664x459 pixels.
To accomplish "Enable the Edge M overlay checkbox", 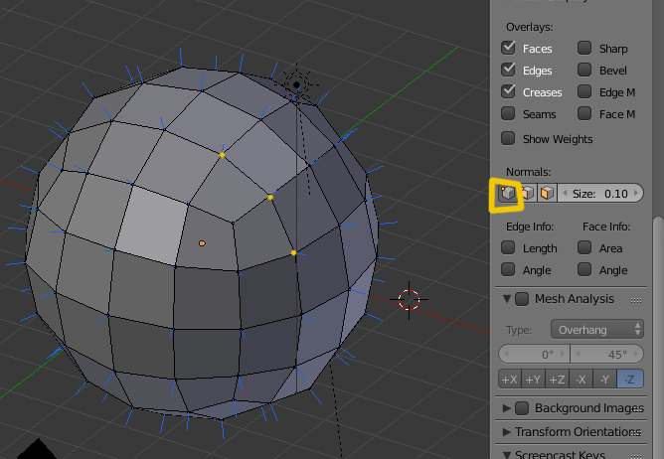I will (x=584, y=91).
